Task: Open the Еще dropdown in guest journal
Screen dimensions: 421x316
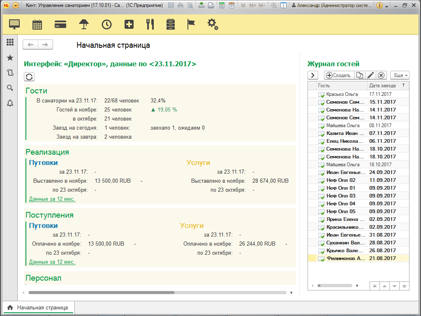Action: click(x=400, y=75)
